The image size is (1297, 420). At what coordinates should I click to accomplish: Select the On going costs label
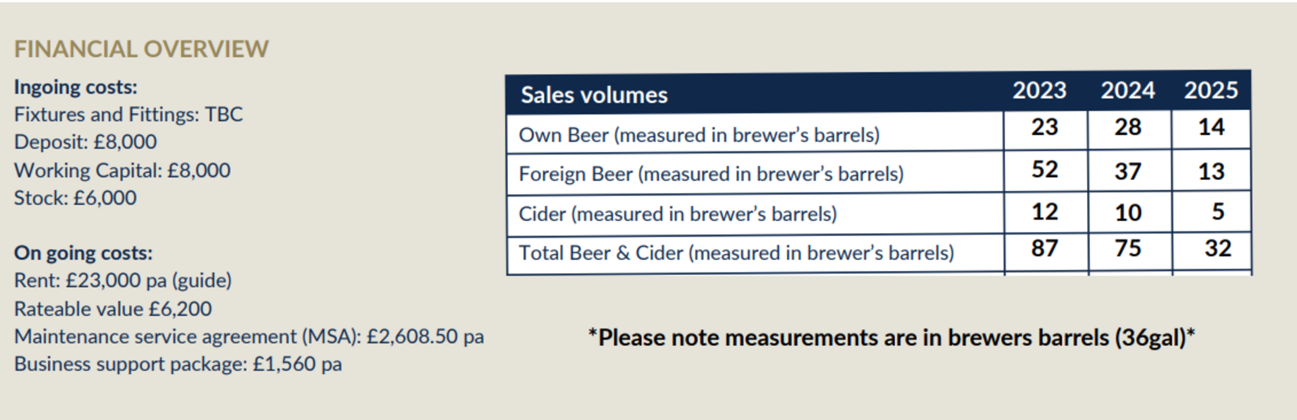(x=83, y=253)
